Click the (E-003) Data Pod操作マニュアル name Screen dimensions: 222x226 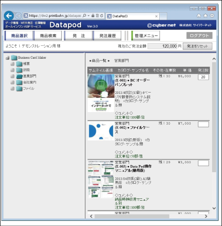(133, 169)
